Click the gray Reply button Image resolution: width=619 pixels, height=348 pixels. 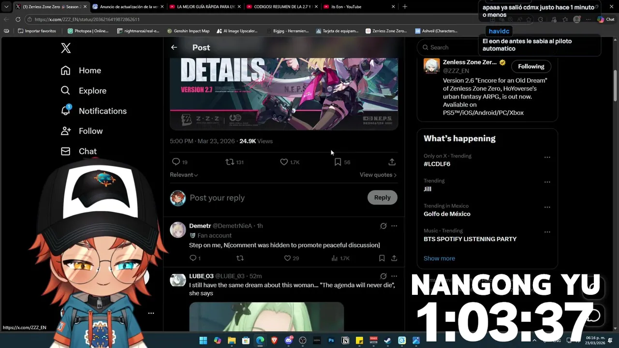coord(382,197)
